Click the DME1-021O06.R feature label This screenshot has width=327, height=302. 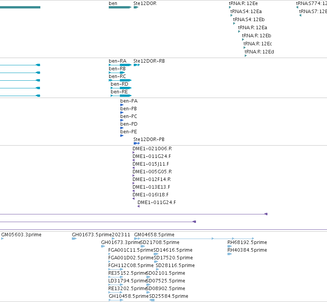[152, 149]
